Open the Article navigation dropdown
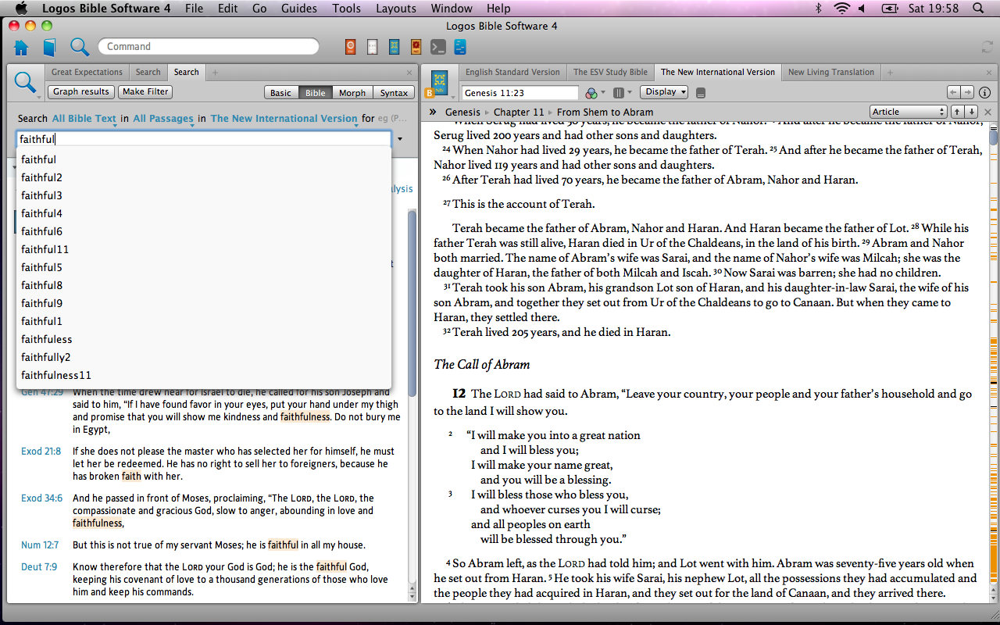The image size is (1000, 625). 909,112
